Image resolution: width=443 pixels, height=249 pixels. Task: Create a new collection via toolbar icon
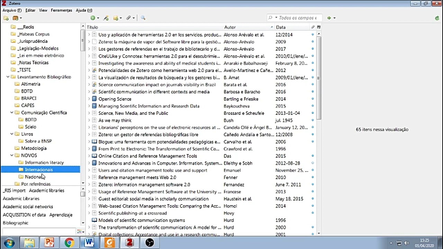6,18
